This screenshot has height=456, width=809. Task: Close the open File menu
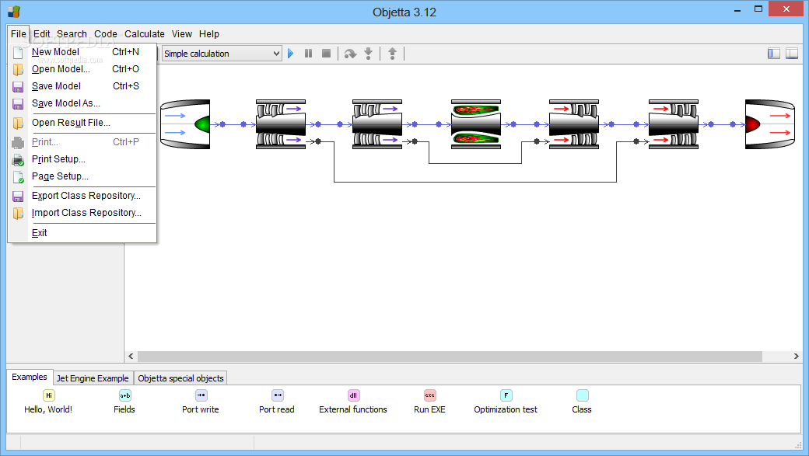click(19, 34)
